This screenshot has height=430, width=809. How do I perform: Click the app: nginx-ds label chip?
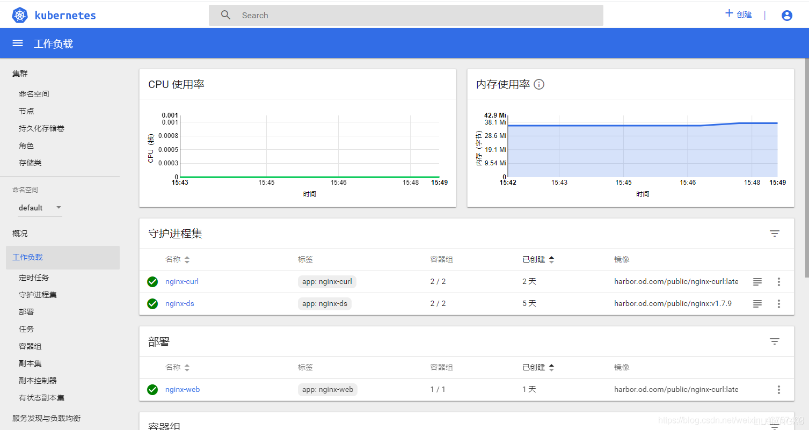pyautogui.click(x=325, y=304)
